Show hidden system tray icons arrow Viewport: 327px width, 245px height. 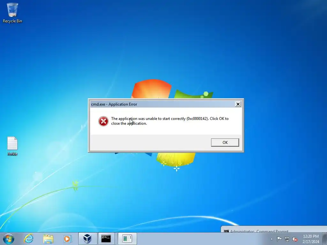[271, 239]
